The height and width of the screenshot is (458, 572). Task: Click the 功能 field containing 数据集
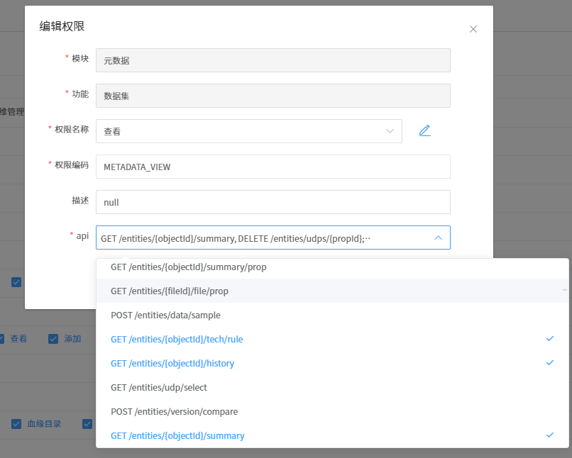pyautogui.click(x=273, y=96)
